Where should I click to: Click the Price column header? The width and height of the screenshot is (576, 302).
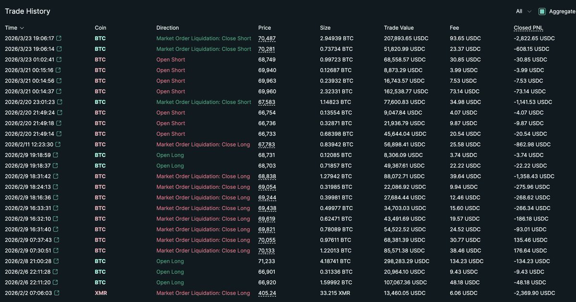click(x=264, y=28)
